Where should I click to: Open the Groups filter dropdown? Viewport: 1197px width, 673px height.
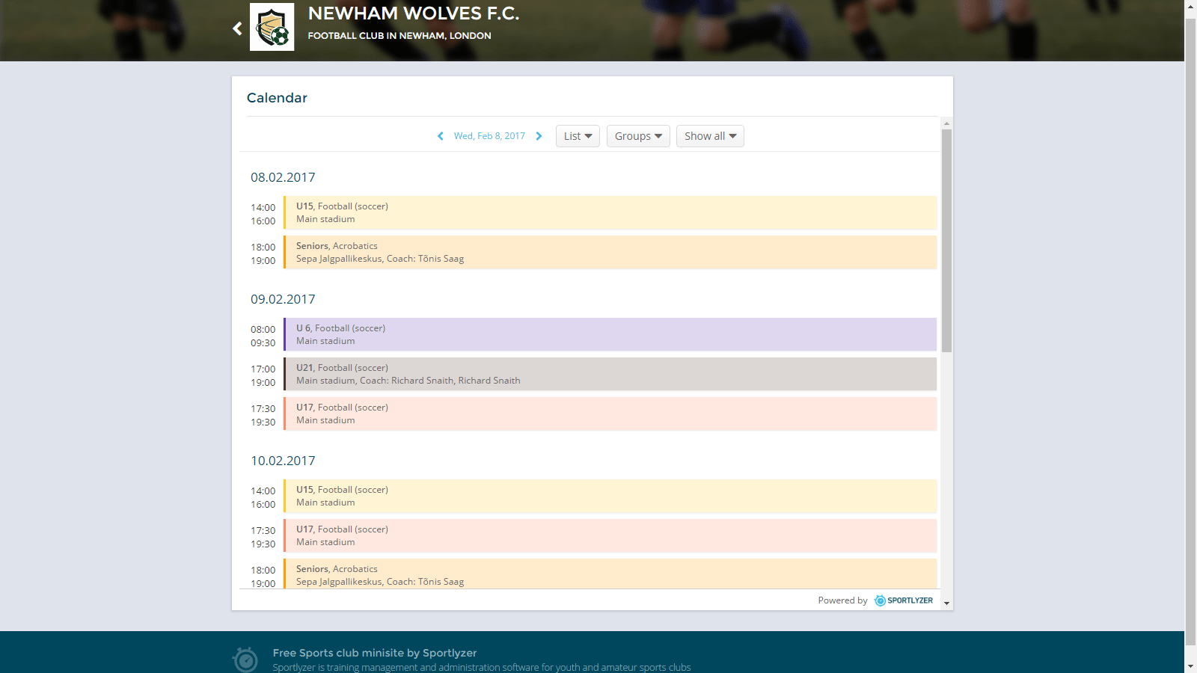[x=638, y=136]
